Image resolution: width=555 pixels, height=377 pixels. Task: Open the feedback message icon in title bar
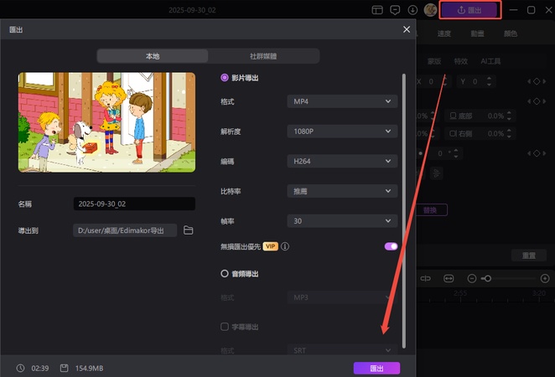pyautogui.click(x=395, y=10)
